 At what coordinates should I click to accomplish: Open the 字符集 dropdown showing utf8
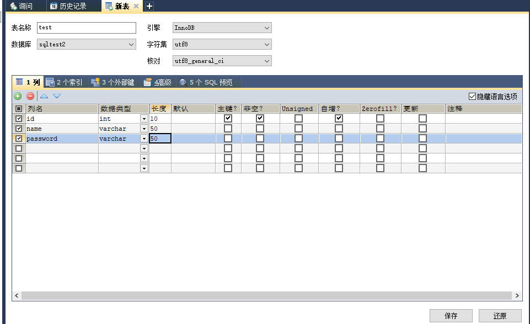coord(267,44)
